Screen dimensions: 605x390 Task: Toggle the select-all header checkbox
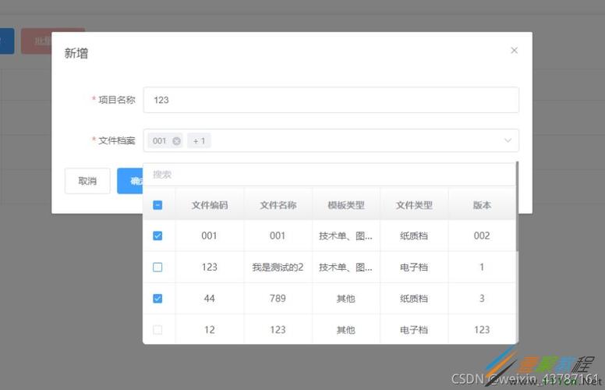tap(157, 205)
